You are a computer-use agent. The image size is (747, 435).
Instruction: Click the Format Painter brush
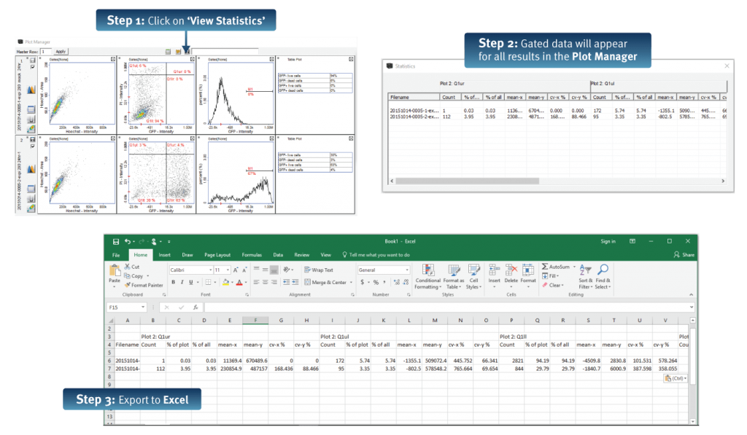coord(127,285)
